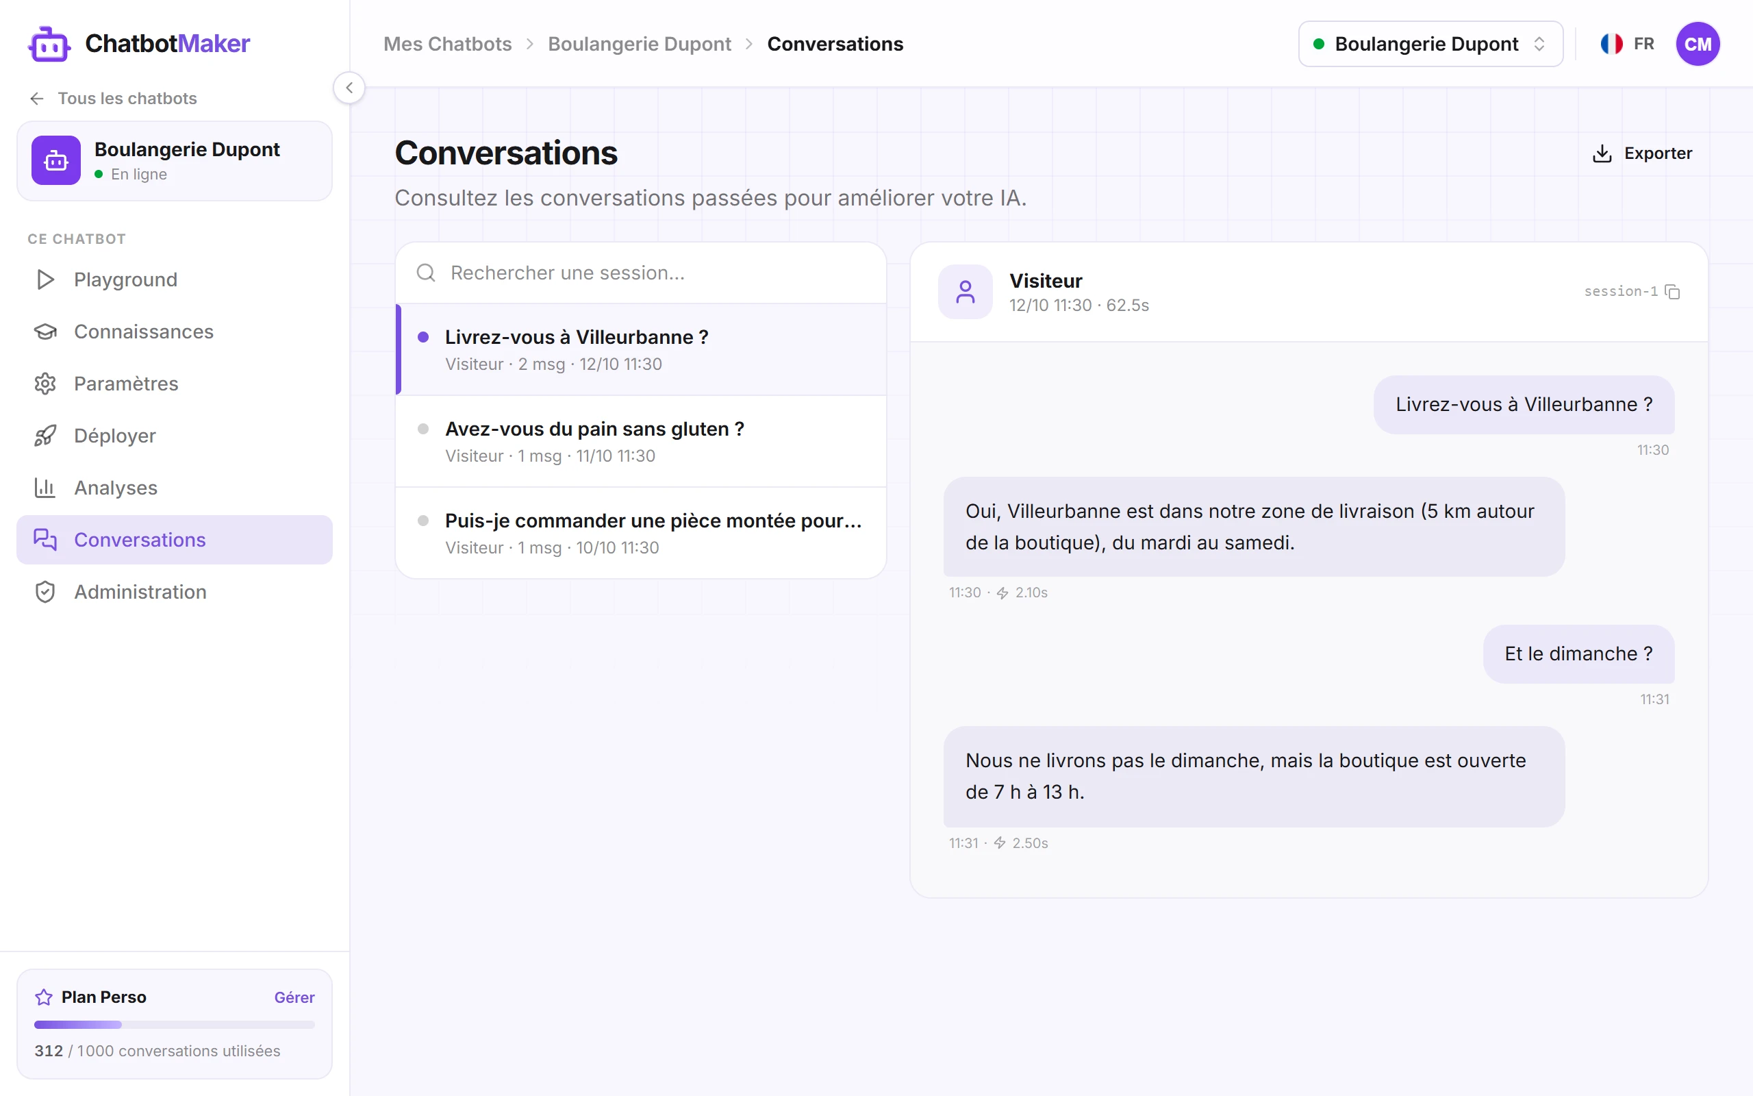
Task: Open the pain sans gluten session
Action: (641, 441)
